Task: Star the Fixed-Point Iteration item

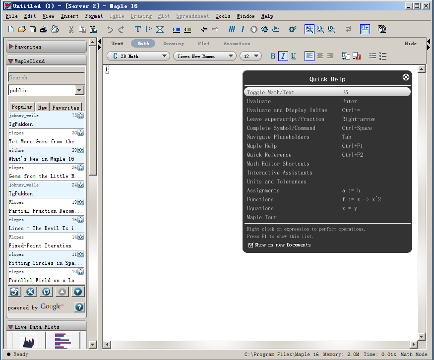Action: pos(80,237)
